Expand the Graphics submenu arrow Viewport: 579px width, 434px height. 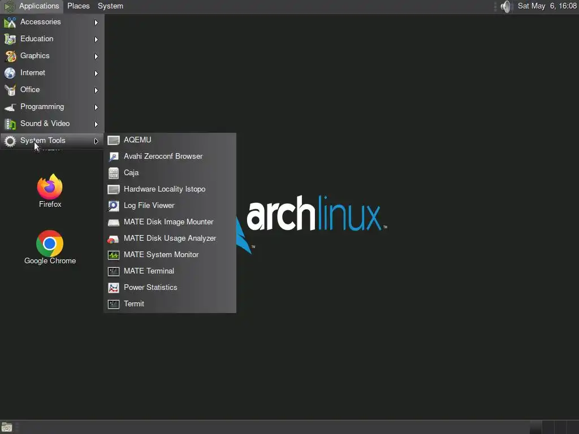point(96,57)
